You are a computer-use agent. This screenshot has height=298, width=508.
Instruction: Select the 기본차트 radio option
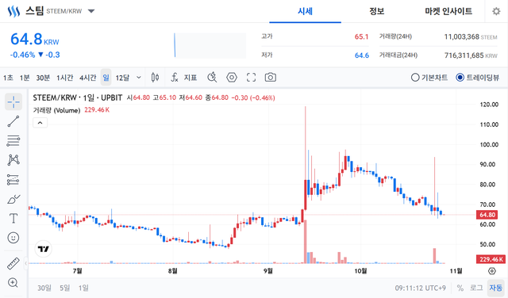[x=429, y=78]
